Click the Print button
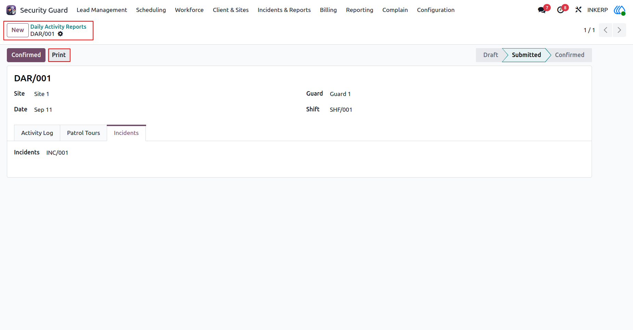This screenshot has width=633, height=330. [x=59, y=55]
